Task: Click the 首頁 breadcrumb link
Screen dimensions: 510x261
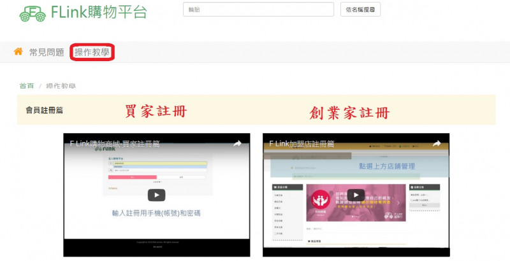Action: coord(27,86)
